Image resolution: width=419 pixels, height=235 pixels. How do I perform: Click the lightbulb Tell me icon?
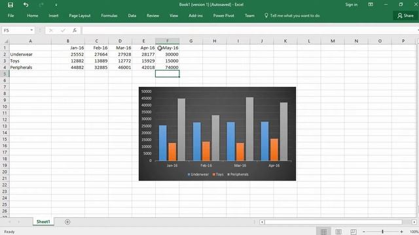point(266,16)
